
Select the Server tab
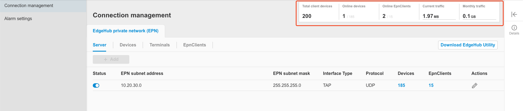(99, 45)
